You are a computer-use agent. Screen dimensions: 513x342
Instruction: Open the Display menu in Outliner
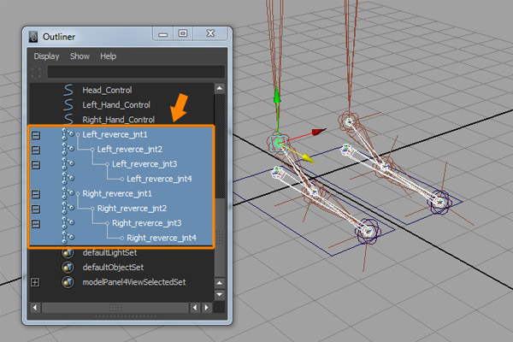(46, 56)
